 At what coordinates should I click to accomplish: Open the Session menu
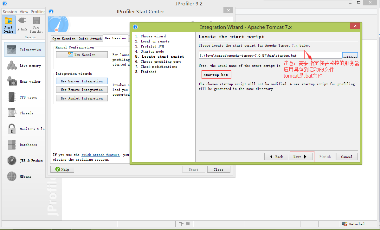click(10, 12)
